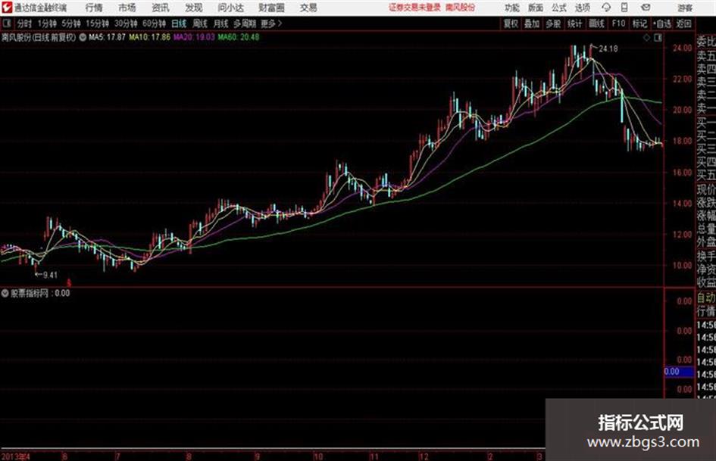Open the 选项 menu
Image resolution: width=716 pixels, height=461 pixels.
pos(582,8)
